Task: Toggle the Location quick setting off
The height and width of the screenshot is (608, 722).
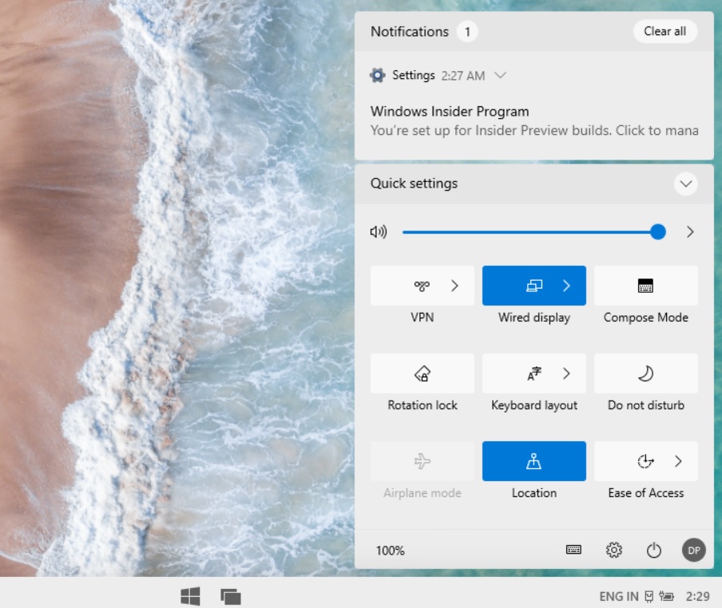Action: pos(534,461)
